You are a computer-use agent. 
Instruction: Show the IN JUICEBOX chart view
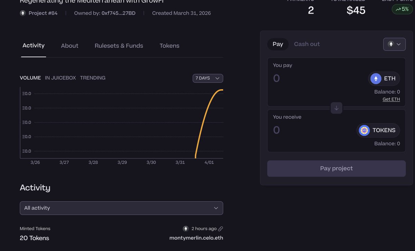point(60,78)
